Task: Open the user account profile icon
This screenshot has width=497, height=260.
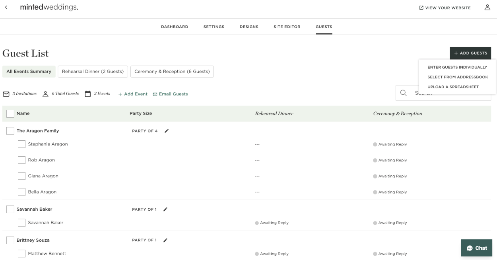Action: (x=487, y=8)
